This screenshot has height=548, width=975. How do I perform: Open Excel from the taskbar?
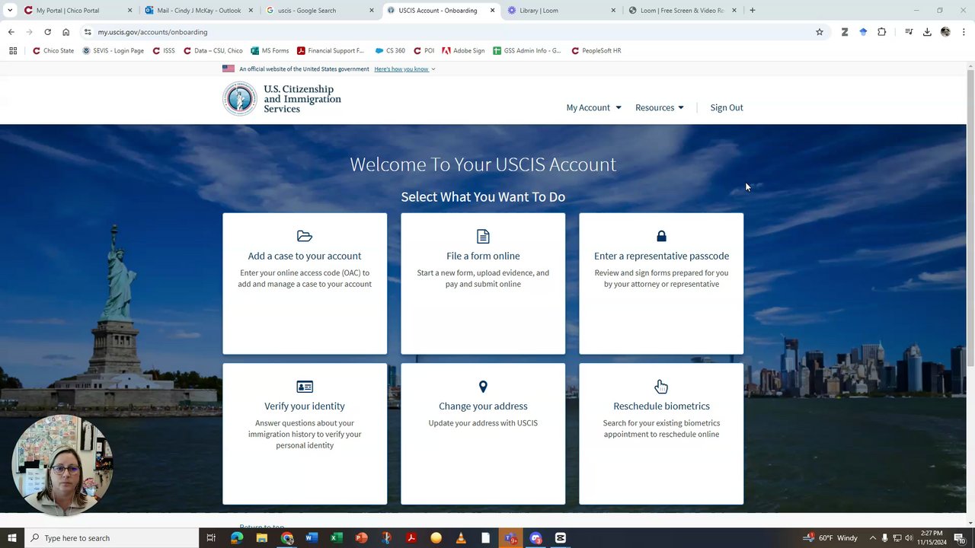[337, 538]
